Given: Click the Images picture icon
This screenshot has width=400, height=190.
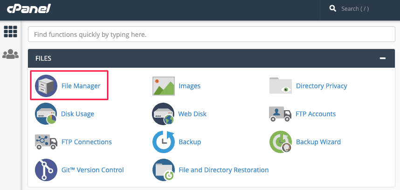Looking at the screenshot, I should [164, 86].
